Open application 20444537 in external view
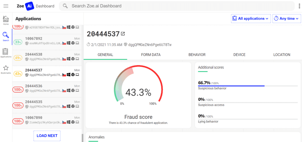 tap(123, 34)
